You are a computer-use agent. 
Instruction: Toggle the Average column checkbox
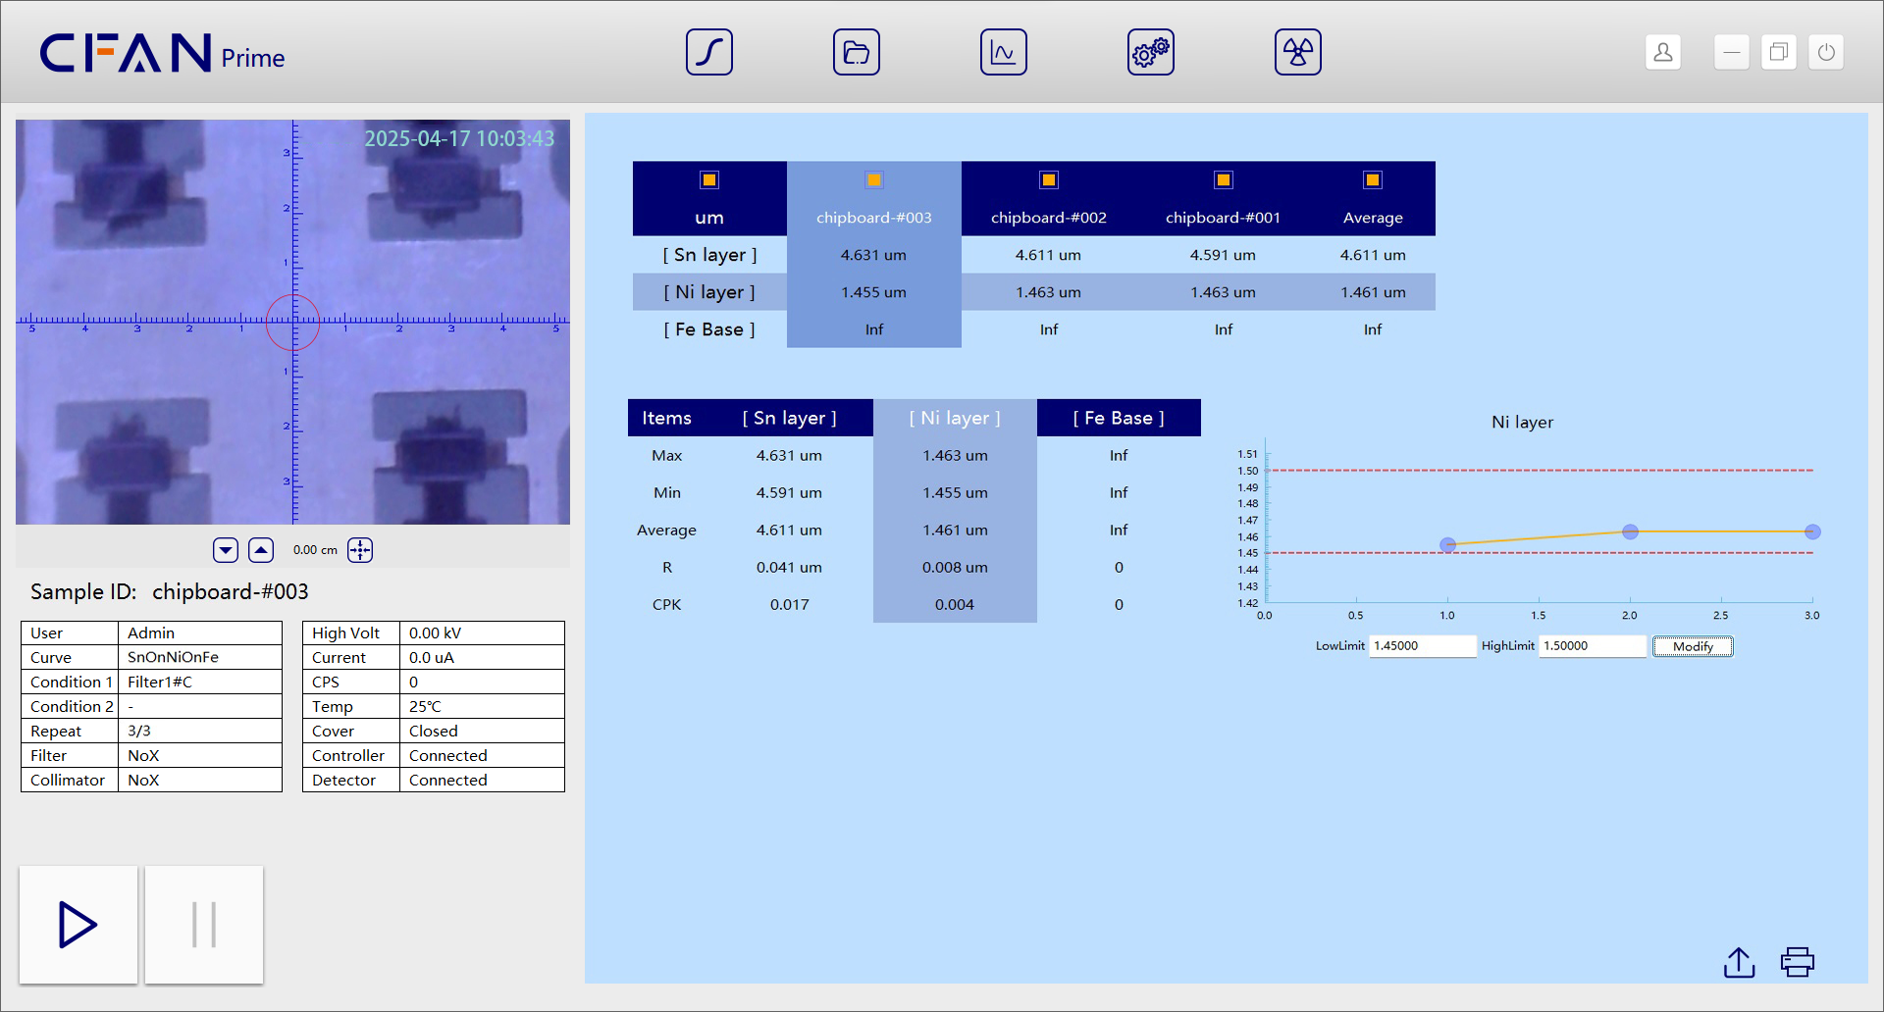[1372, 179]
